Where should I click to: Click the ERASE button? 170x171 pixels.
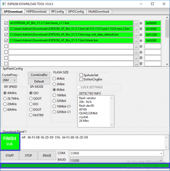tap(47, 156)
